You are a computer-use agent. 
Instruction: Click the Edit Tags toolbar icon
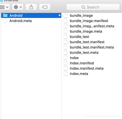click(x=45, y=7)
